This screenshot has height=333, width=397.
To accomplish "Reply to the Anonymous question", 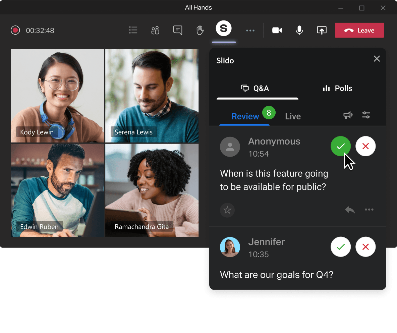I will click(x=350, y=210).
